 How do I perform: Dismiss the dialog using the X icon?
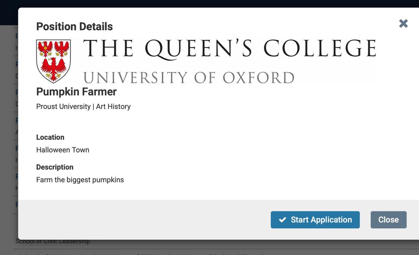point(403,23)
